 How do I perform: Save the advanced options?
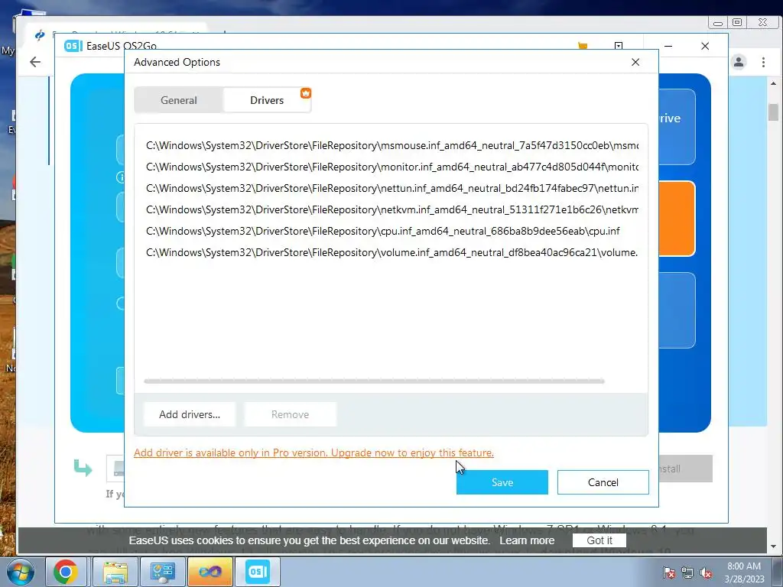[x=502, y=482]
